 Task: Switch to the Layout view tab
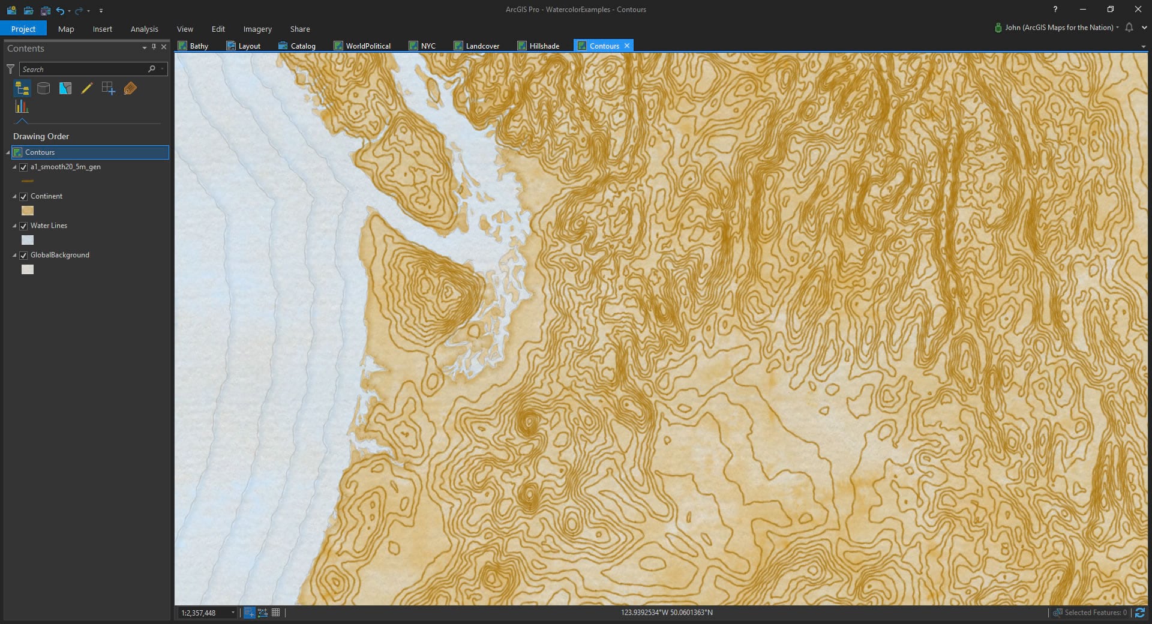244,46
